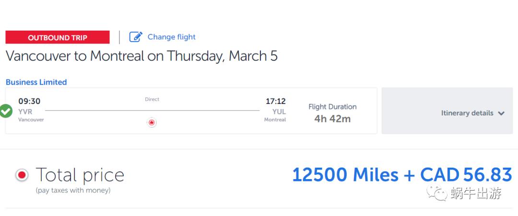Select the 17:12 arrival time

(275, 101)
